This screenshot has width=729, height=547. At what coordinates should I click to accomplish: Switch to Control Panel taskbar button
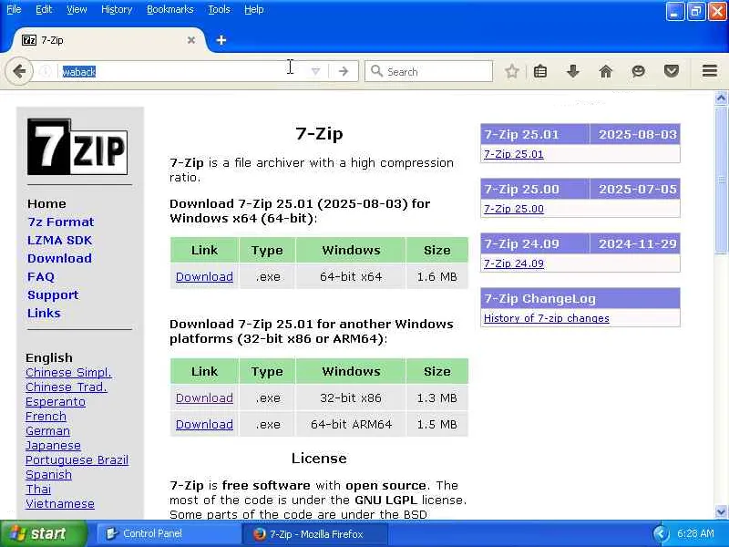[x=168, y=533]
